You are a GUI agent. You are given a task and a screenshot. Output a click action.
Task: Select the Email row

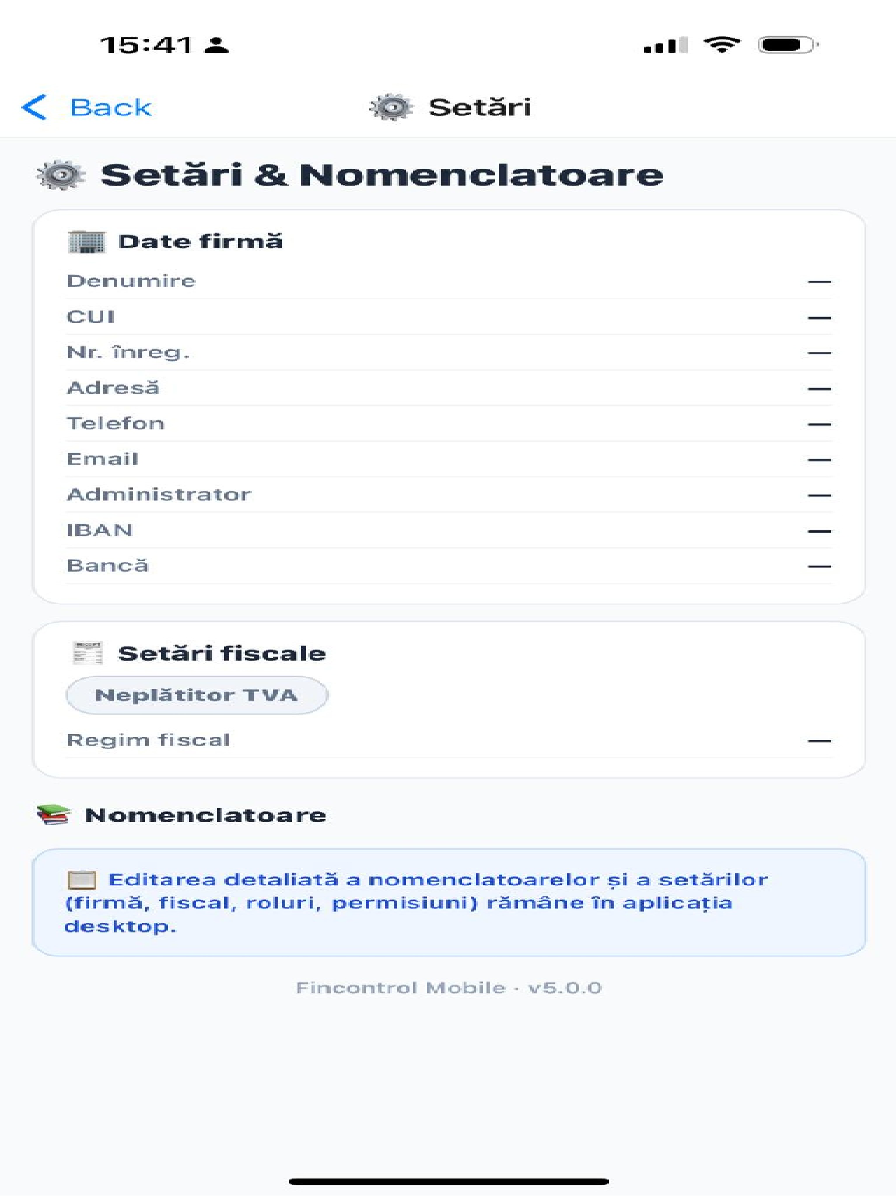click(448, 460)
